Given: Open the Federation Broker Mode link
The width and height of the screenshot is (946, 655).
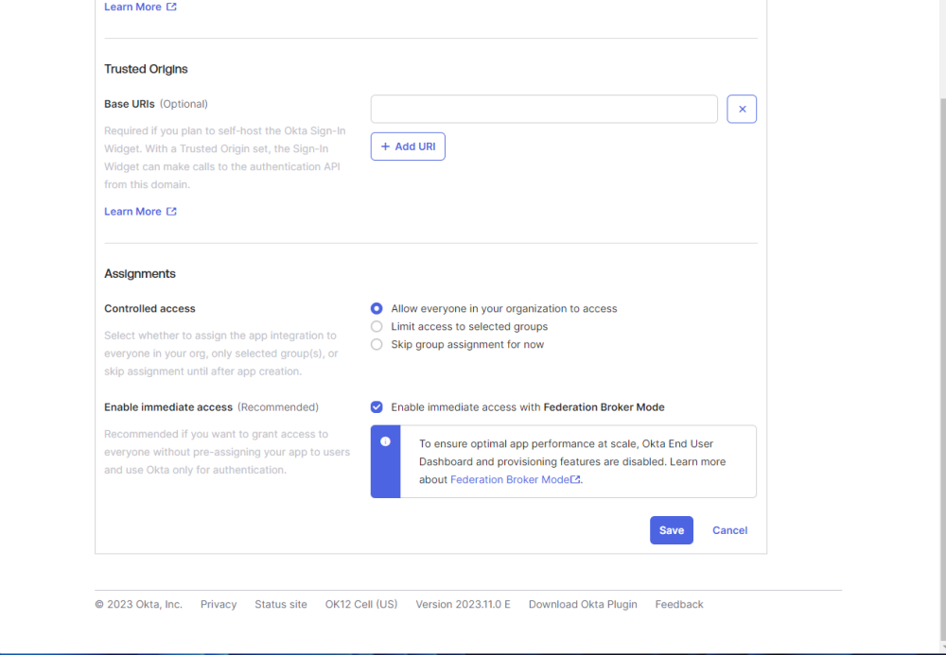Looking at the screenshot, I should click(x=510, y=480).
